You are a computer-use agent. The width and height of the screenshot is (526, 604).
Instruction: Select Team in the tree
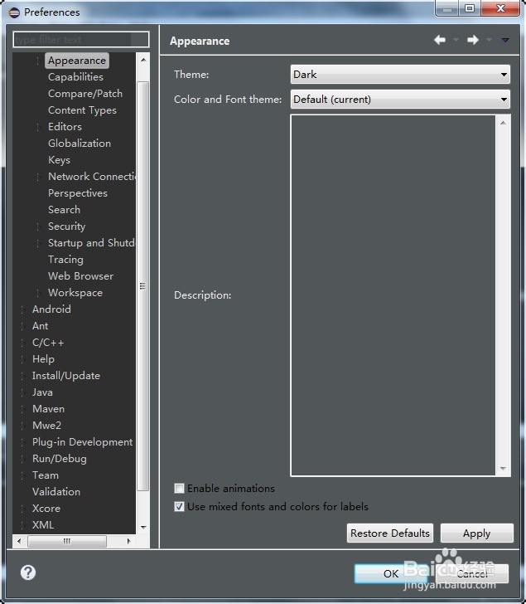46,475
